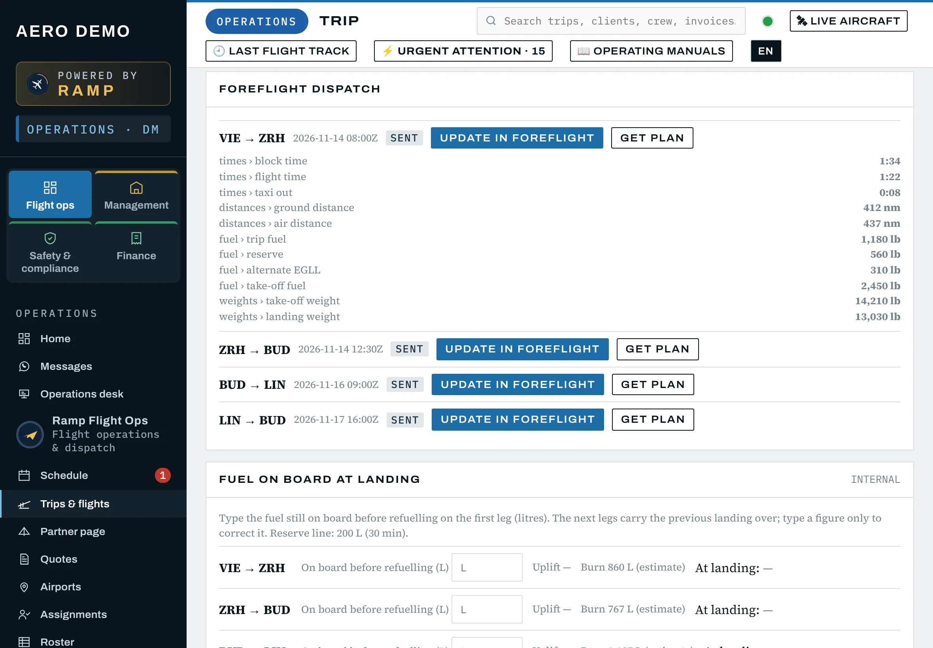Open Messages chat icon in sidebar
This screenshot has width=933, height=648.
point(24,366)
